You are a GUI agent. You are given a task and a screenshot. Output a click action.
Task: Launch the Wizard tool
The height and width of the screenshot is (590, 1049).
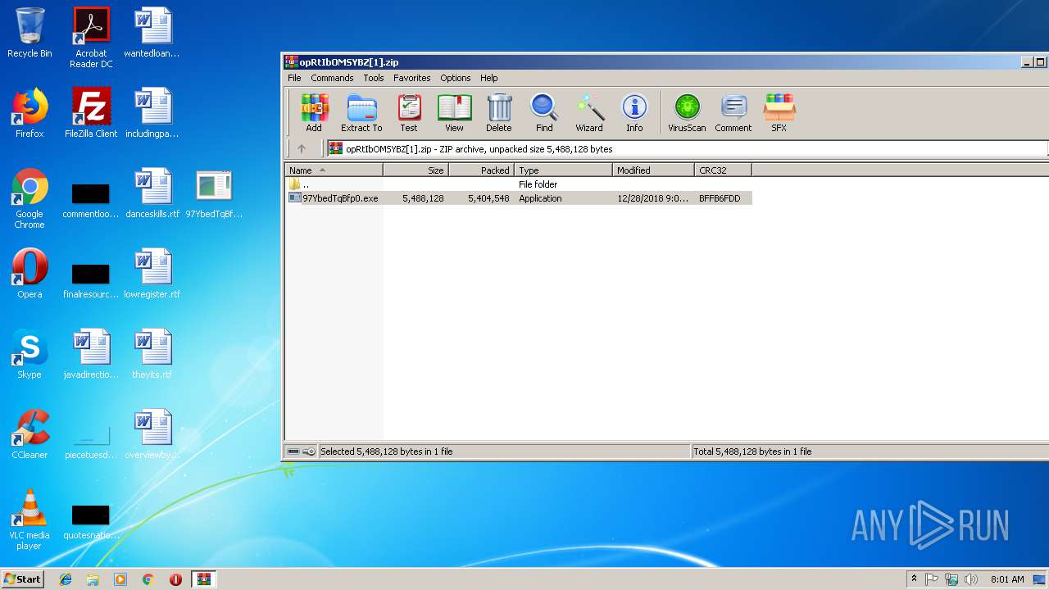pos(589,113)
